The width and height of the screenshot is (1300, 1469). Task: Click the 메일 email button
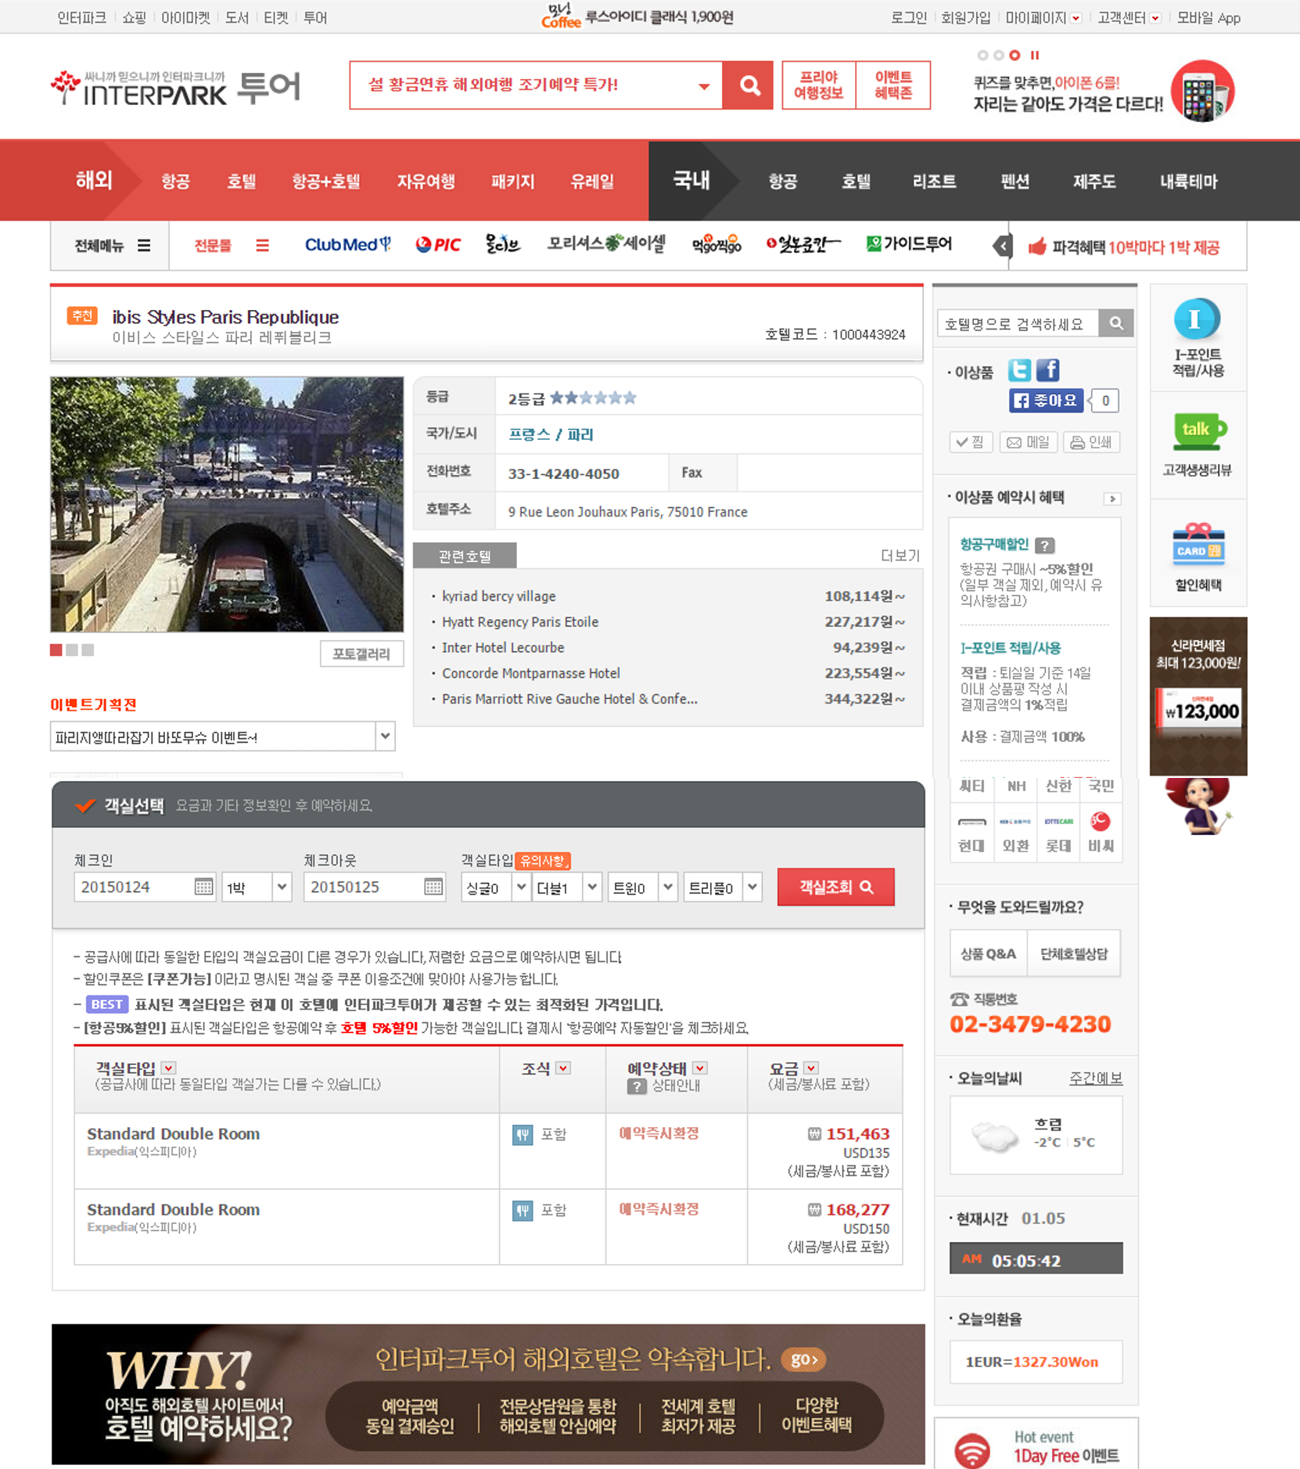click(1029, 442)
